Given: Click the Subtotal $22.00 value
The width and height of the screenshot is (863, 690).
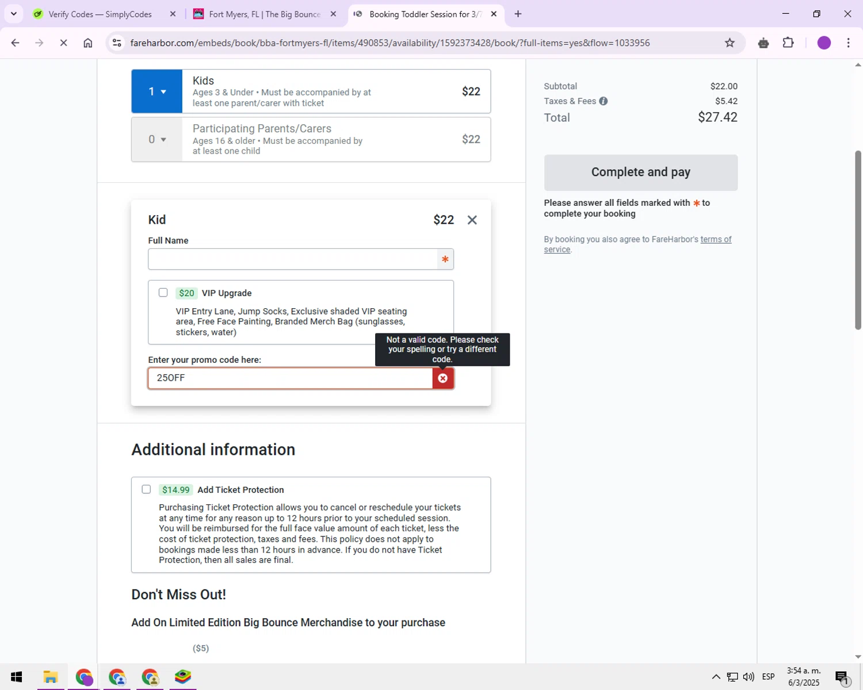Looking at the screenshot, I should [724, 86].
